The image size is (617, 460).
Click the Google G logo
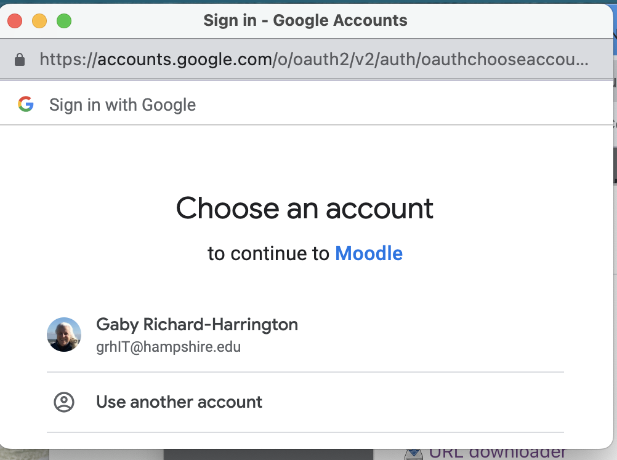click(x=26, y=104)
